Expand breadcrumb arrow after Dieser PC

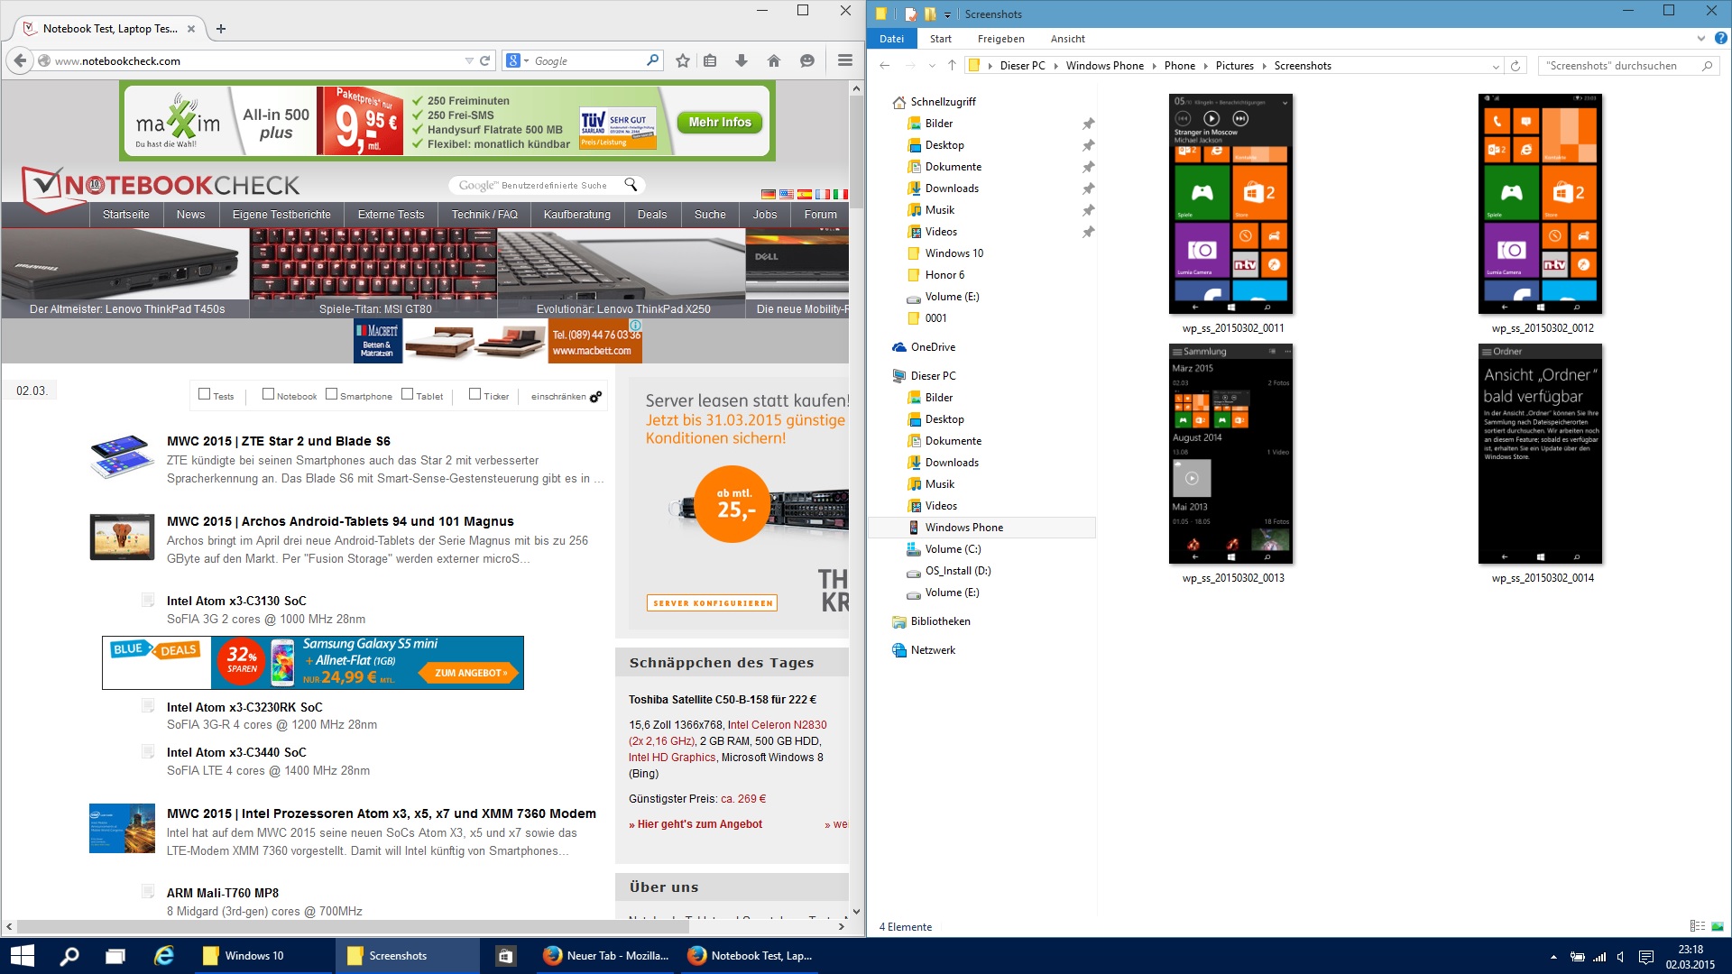coord(1055,66)
